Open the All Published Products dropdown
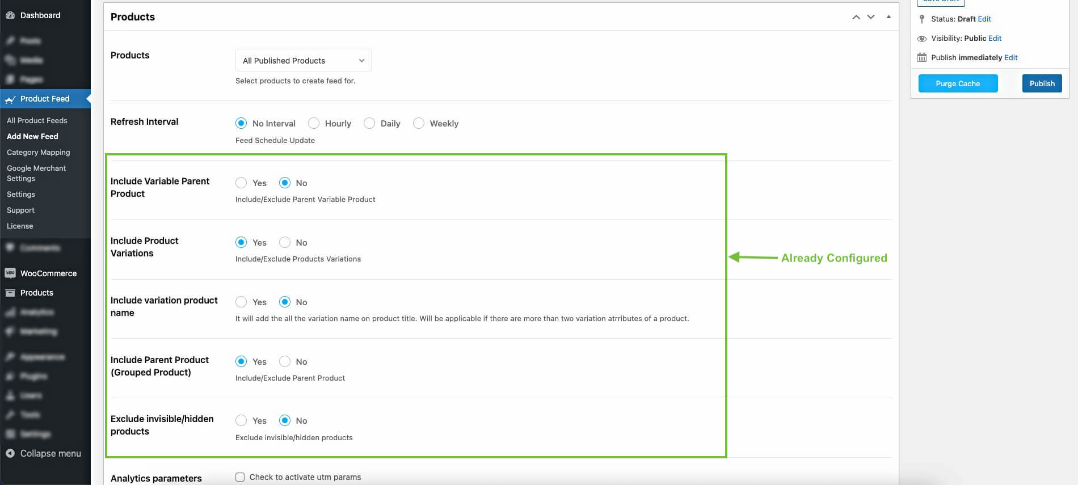 pos(303,61)
